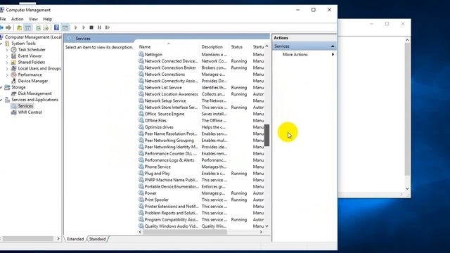The height and width of the screenshot is (253, 450).
Task: Select Network List Service row
Action: pos(163,87)
